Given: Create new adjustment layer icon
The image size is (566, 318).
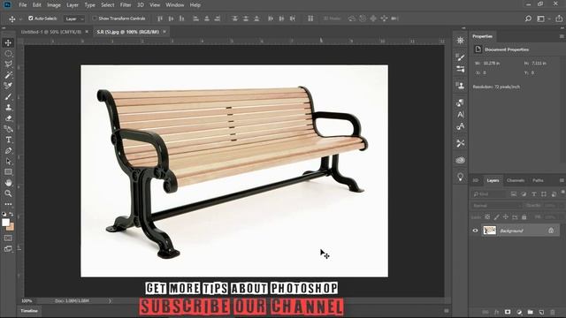Looking at the screenshot, I should click(519, 312).
